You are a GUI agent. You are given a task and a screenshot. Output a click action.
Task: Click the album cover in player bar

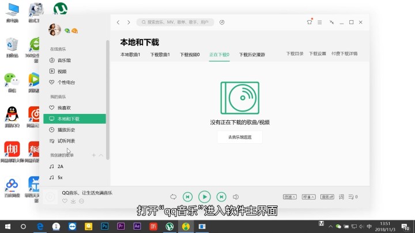50,197
